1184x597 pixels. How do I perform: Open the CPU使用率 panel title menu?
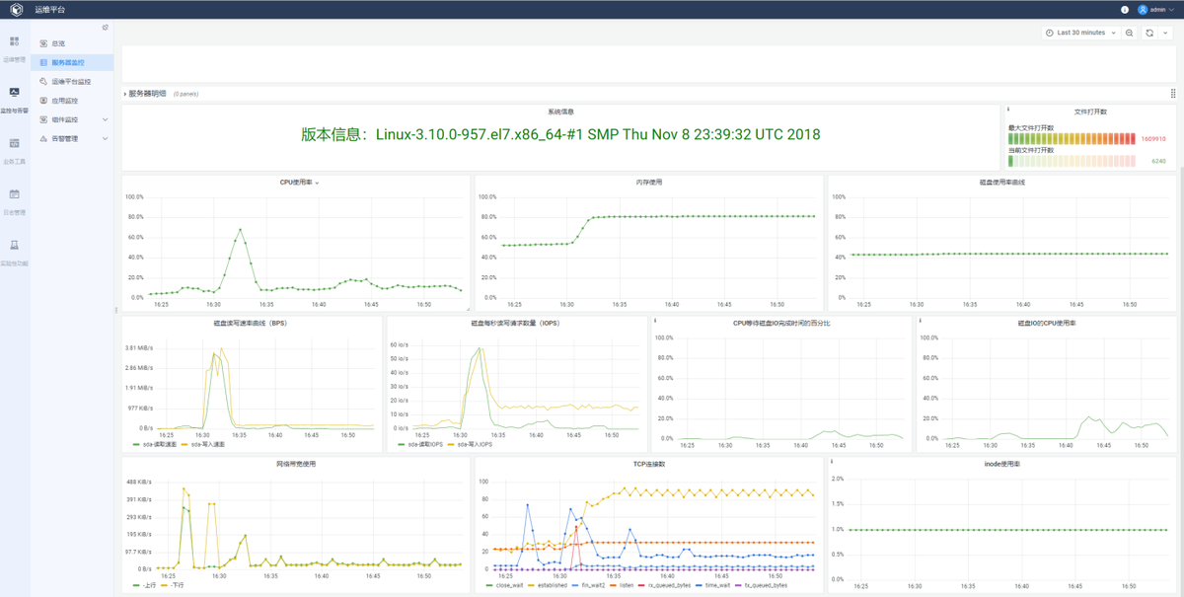[x=299, y=182]
